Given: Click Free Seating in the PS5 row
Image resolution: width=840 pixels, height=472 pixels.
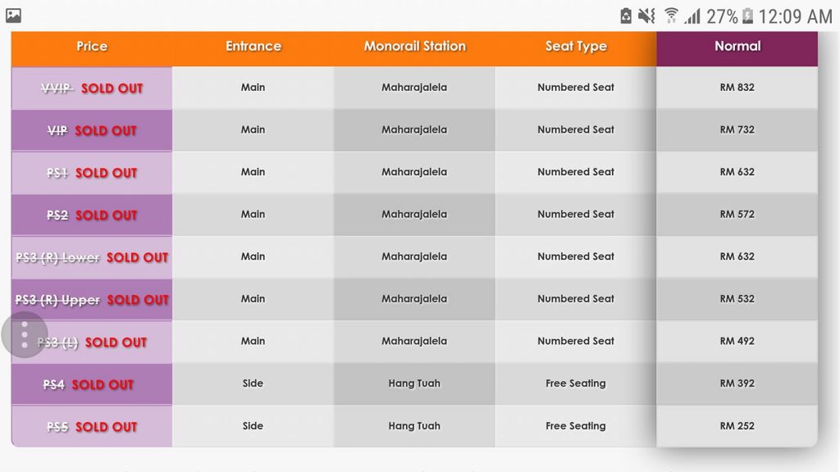Looking at the screenshot, I should pyautogui.click(x=576, y=426).
